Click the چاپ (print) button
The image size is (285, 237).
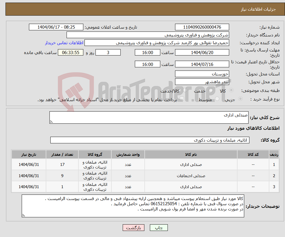159,227
